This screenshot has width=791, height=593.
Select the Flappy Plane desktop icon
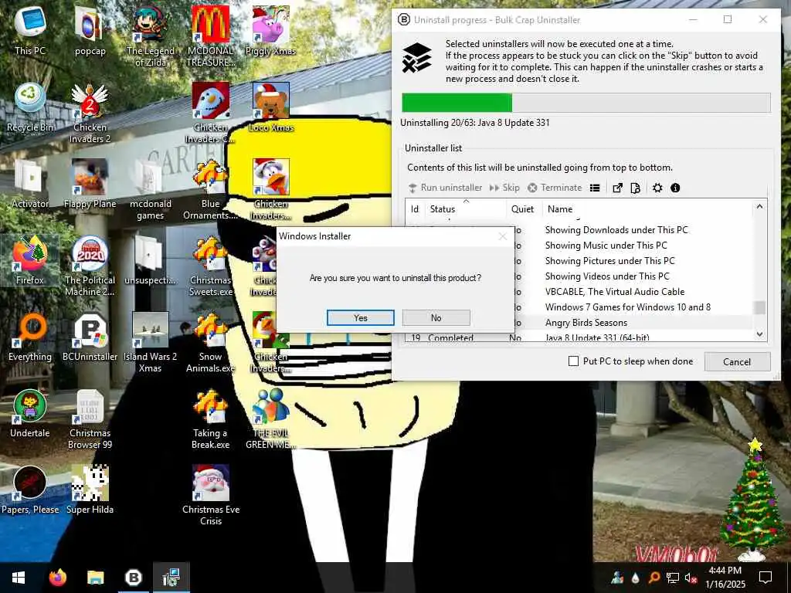click(90, 185)
